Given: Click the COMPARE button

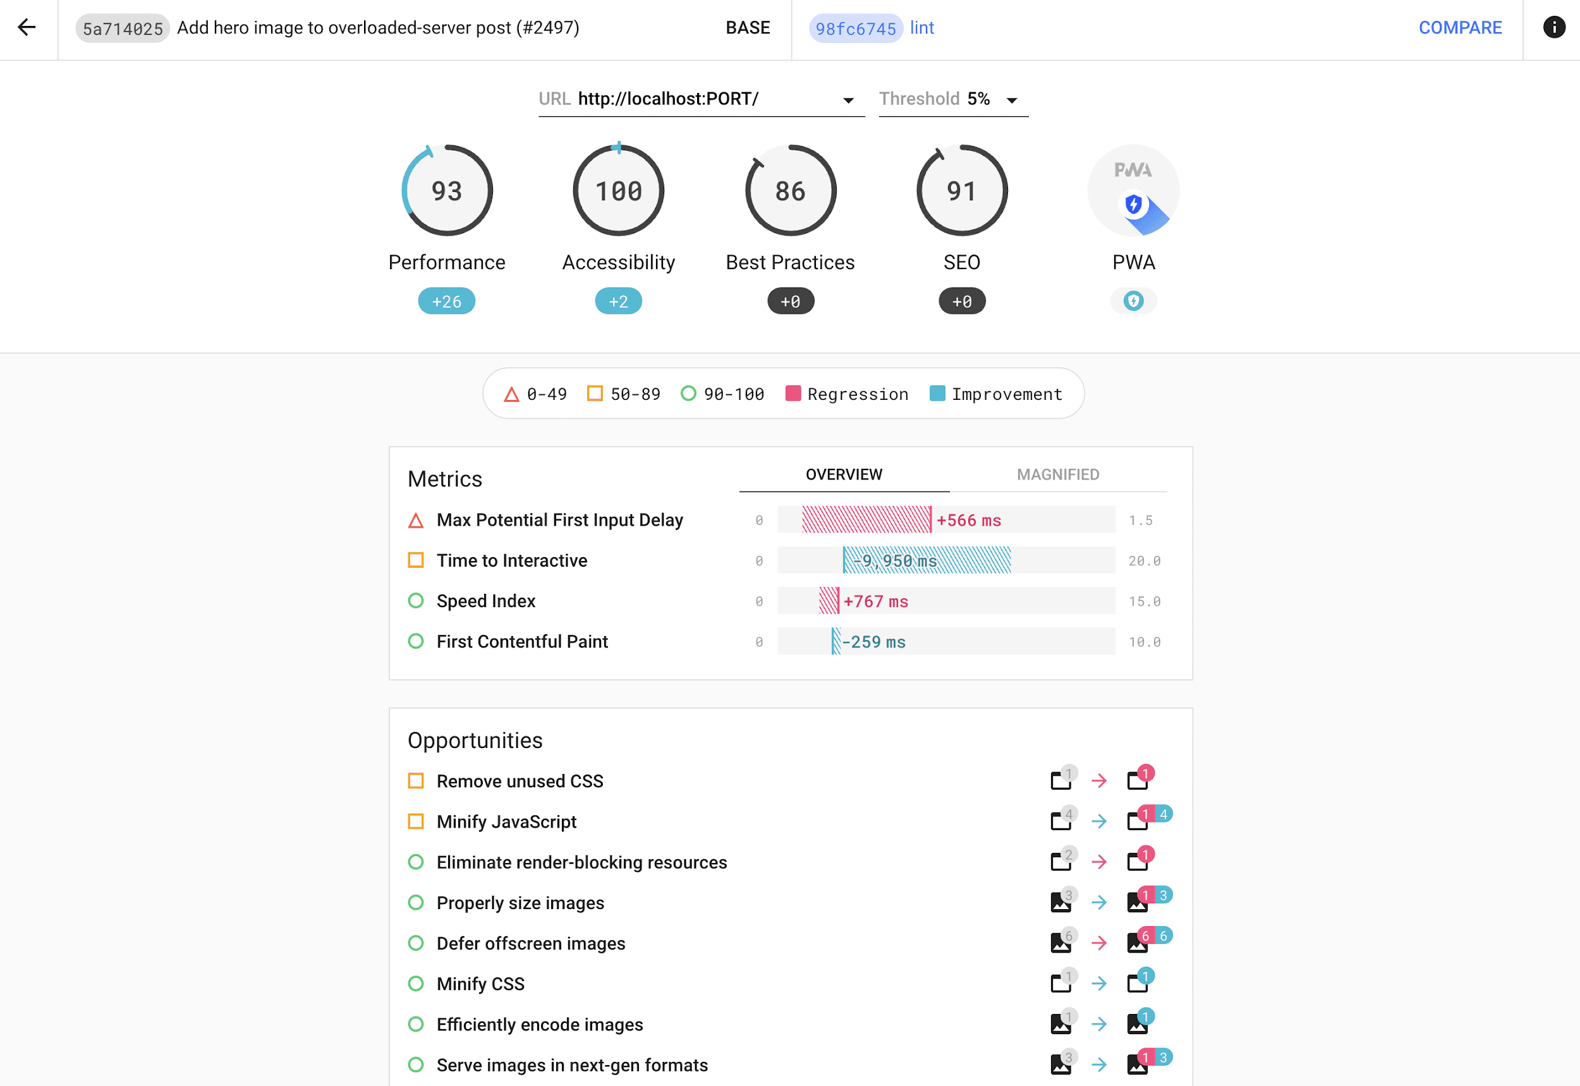Looking at the screenshot, I should point(1460,28).
